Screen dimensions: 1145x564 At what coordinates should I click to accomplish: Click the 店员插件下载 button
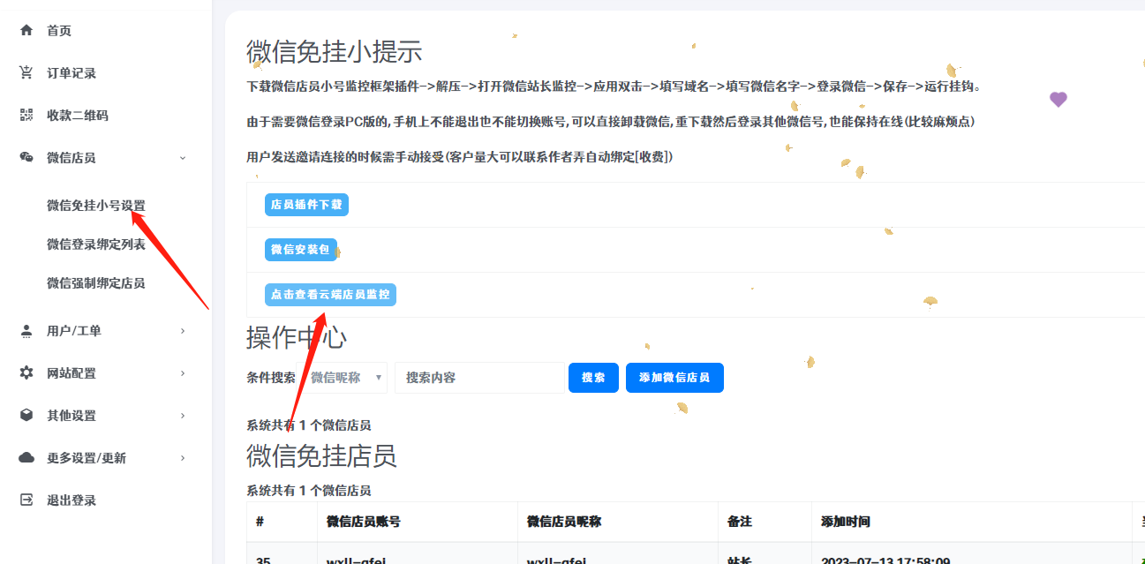pos(305,204)
